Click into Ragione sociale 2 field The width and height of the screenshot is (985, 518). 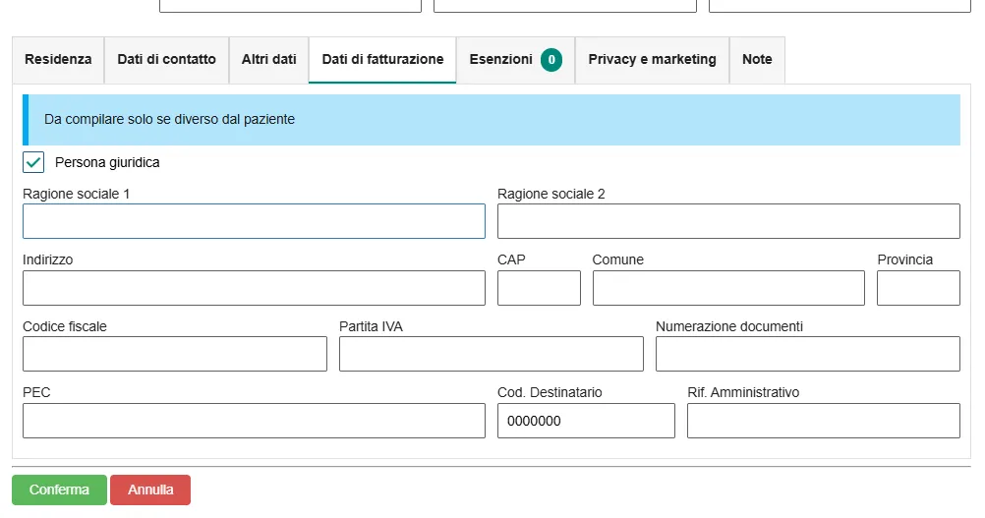[x=728, y=221]
